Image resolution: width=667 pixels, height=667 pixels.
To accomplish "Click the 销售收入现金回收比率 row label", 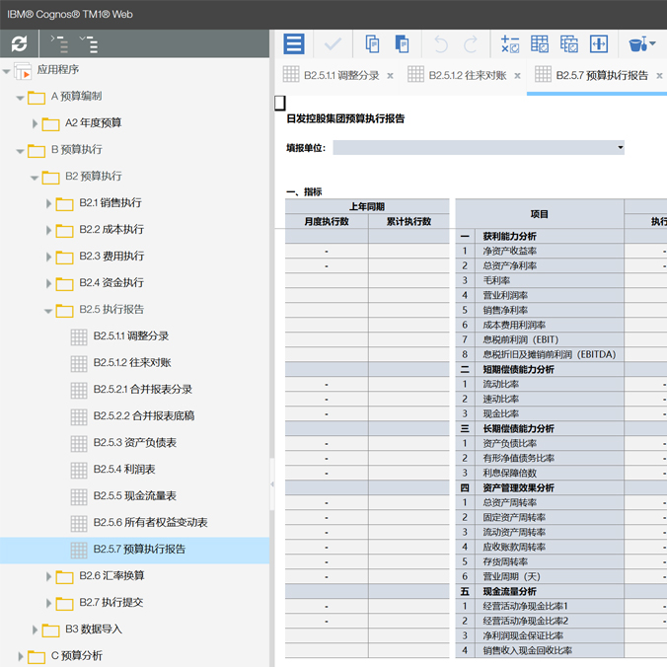I will pyautogui.click(x=527, y=650).
